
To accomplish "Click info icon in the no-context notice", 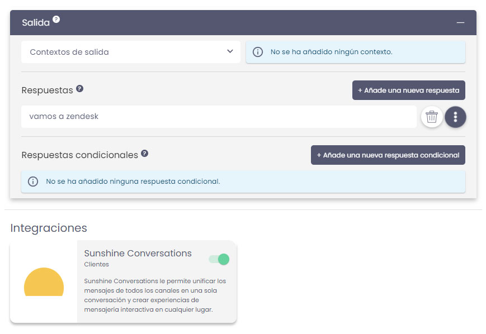I will coord(258,52).
